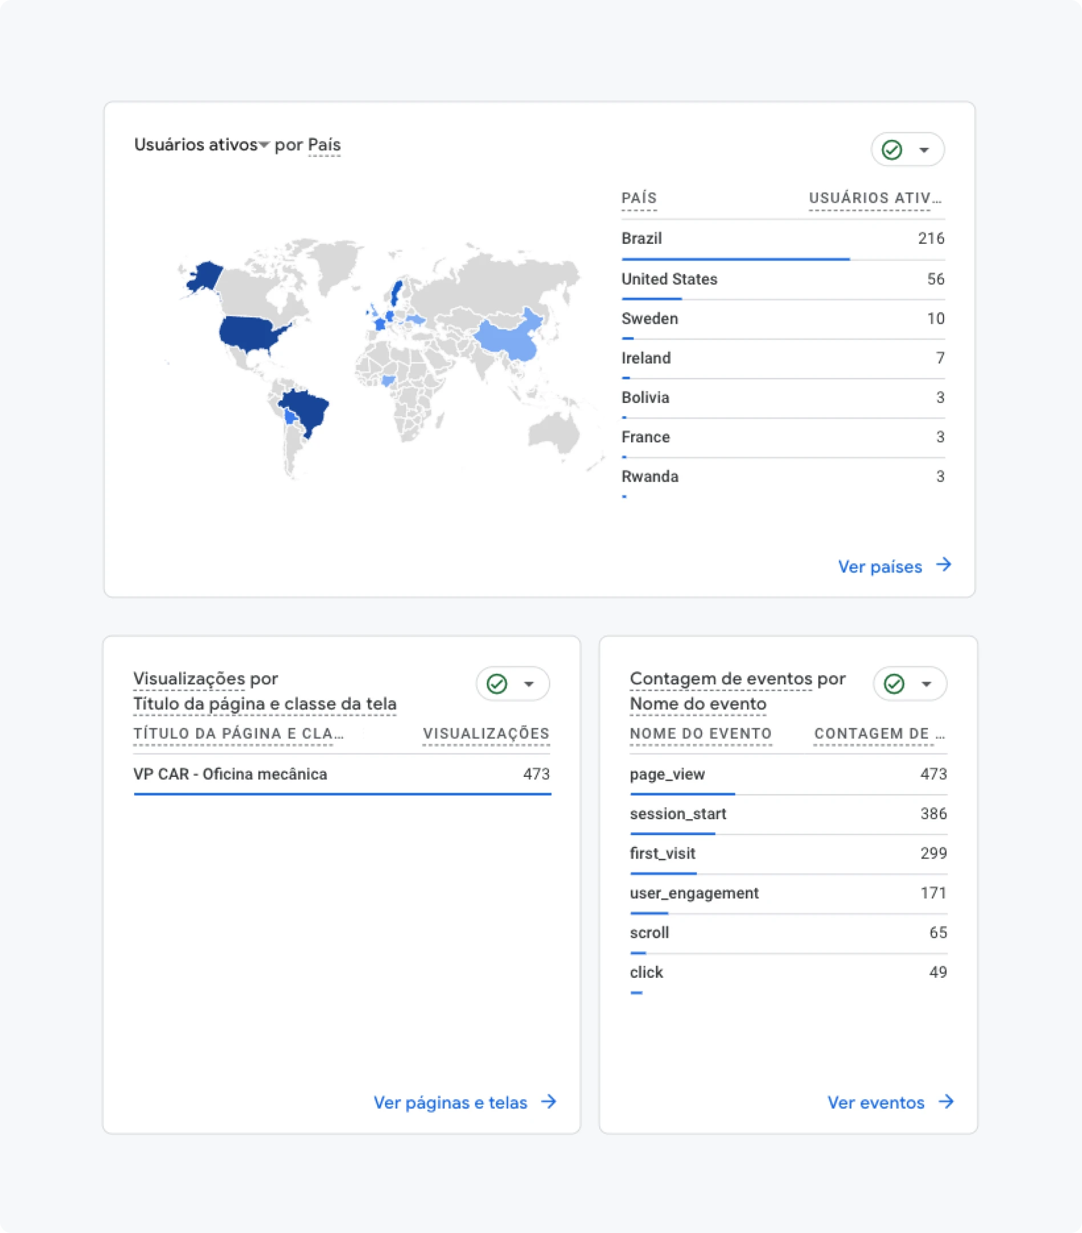The height and width of the screenshot is (1233, 1082).
Task: Click the País dimension label in title
Action: click(325, 145)
